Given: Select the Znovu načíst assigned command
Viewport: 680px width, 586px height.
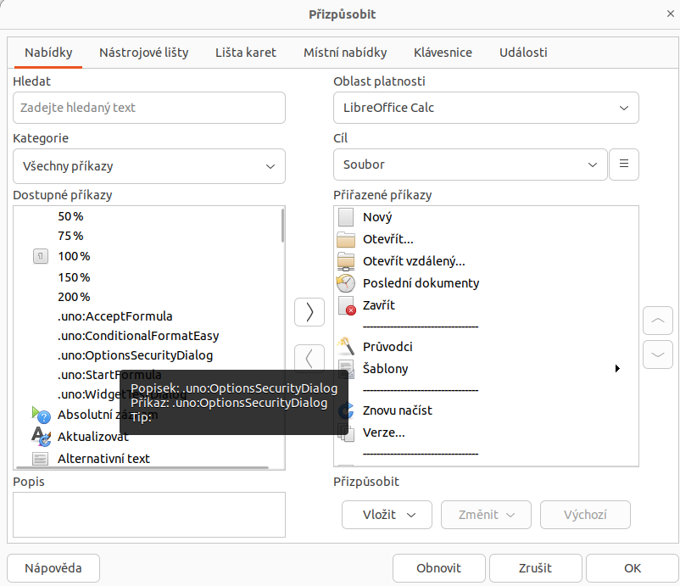Looking at the screenshot, I should pyautogui.click(x=398, y=410).
